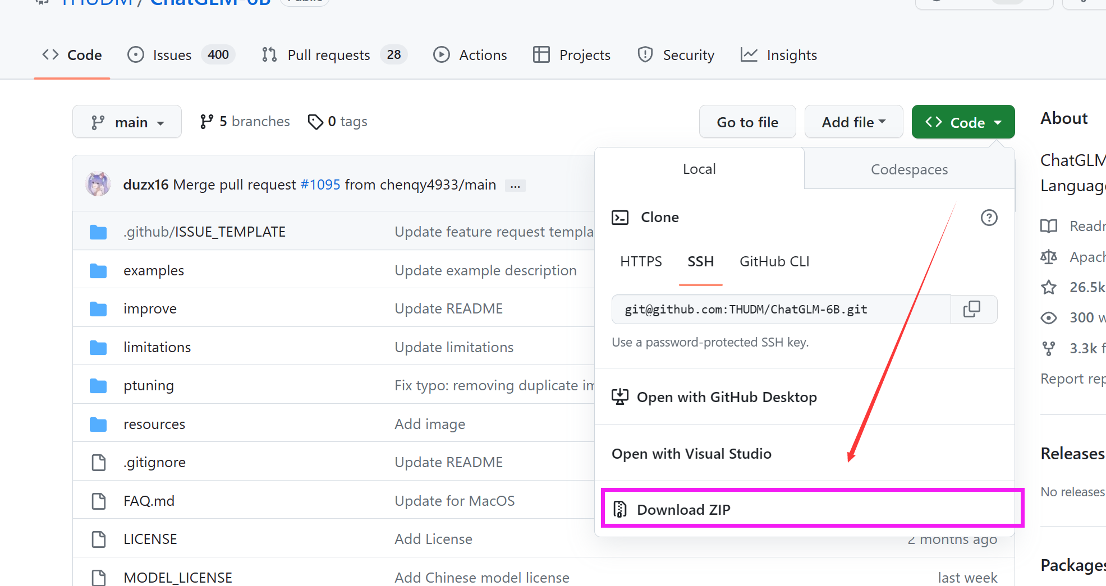The image size is (1106, 586).
Task: Click the Readme book icon in About
Action: coord(1048,226)
